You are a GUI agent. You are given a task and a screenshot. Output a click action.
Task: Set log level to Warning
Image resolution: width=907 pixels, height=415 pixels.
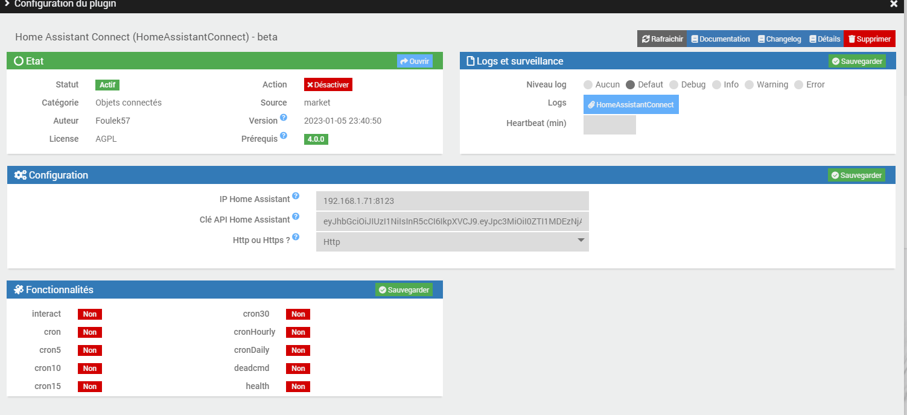(x=749, y=84)
